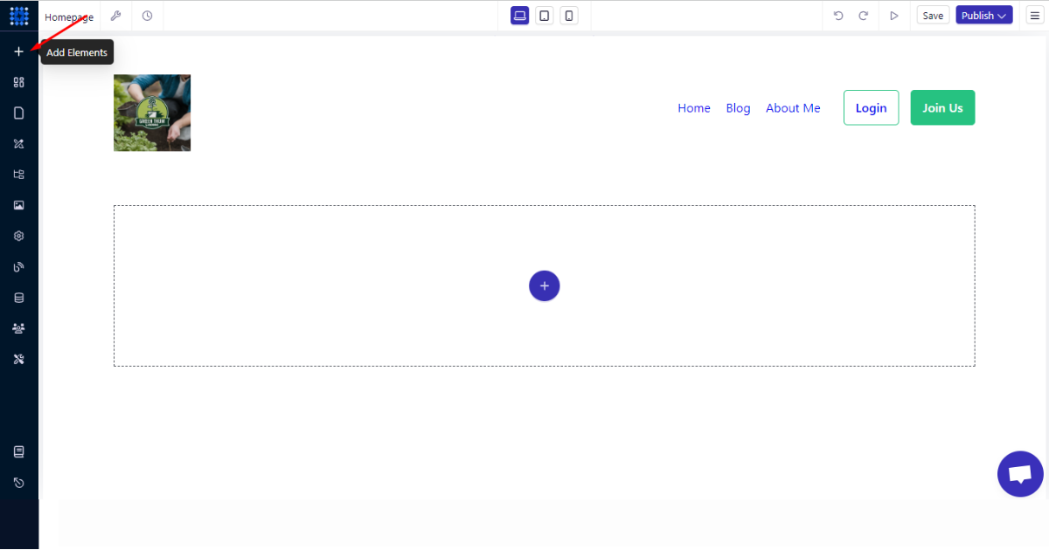Open the users group icon in sidebar

18,328
